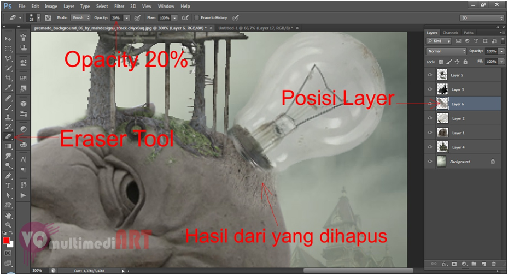Viewport: 508px width, 275px height.
Task: Click the red foreground color swatch
Action: coord(6,241)
